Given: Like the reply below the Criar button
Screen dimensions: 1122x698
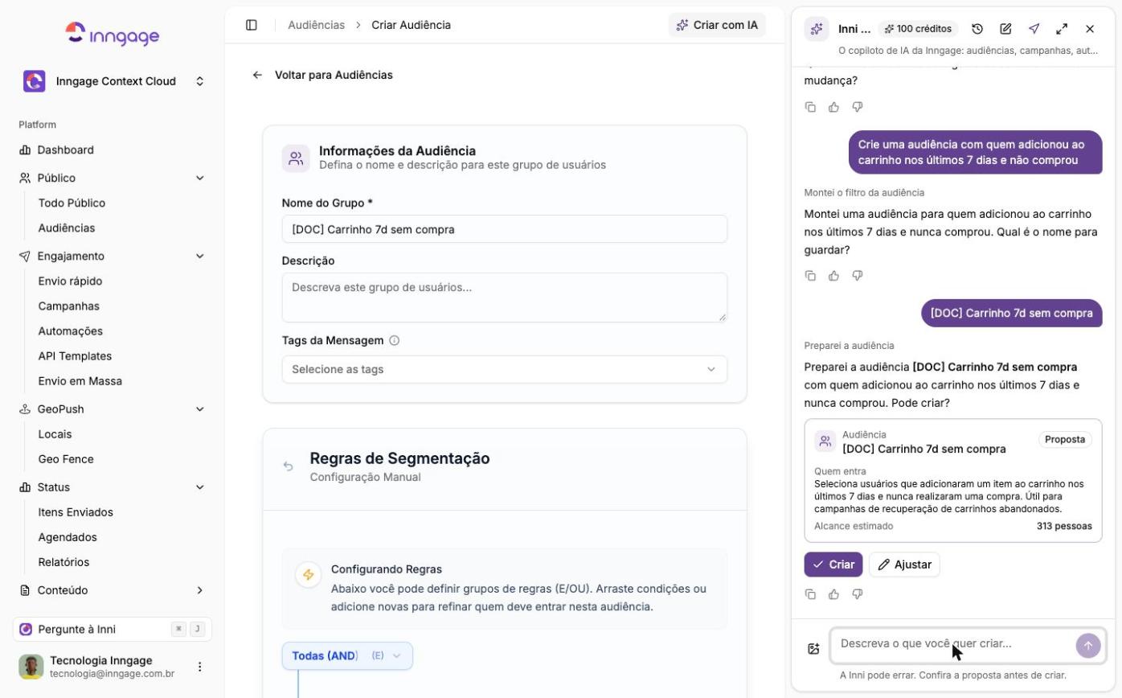Looking at the screenshot, I should (x=833, y=594).
